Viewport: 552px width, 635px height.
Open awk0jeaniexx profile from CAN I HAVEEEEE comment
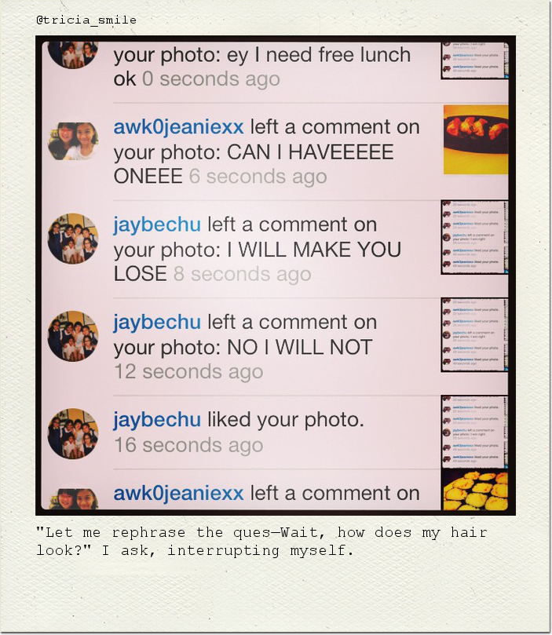pos(178,128)
